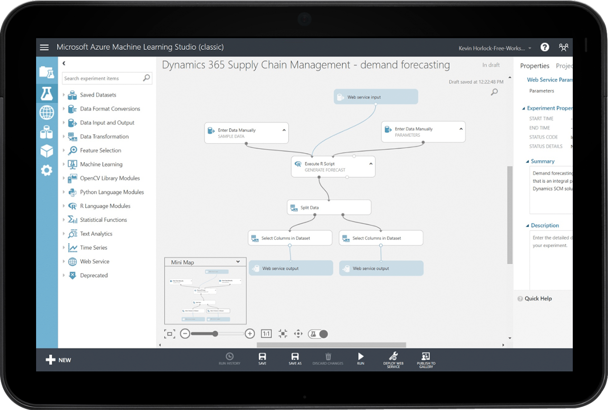Click the Discard Changes trash button
This screenshot has width=608, height=410.
coord(328,359)
